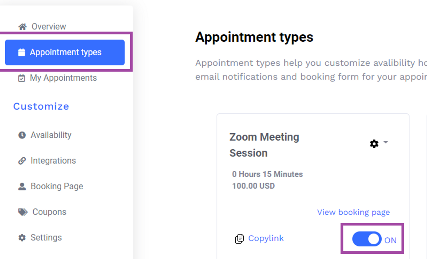Follow the View booking page link
Image resolution: width=427 pixels, height=259 pixels.
point(353,212)
